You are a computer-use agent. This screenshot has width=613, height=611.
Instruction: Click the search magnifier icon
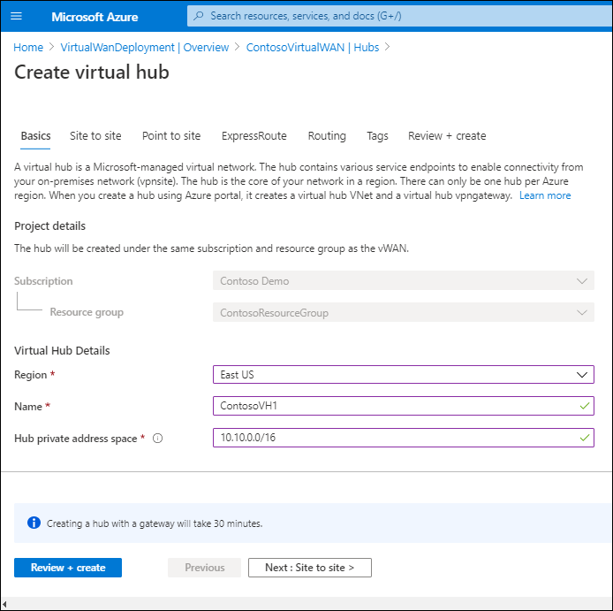tap(199, 16)
